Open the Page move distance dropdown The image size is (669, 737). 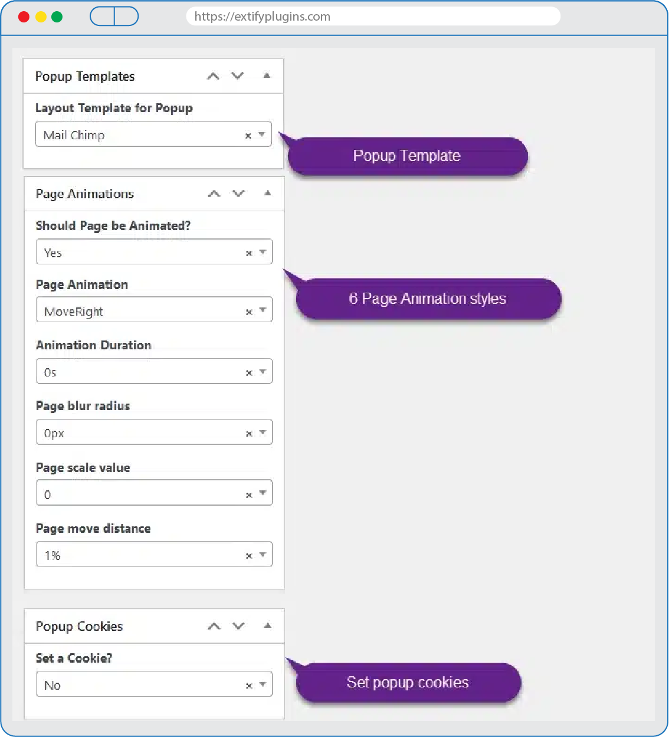click(263, 555)
